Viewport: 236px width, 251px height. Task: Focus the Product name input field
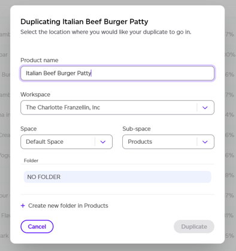(117, 73)
